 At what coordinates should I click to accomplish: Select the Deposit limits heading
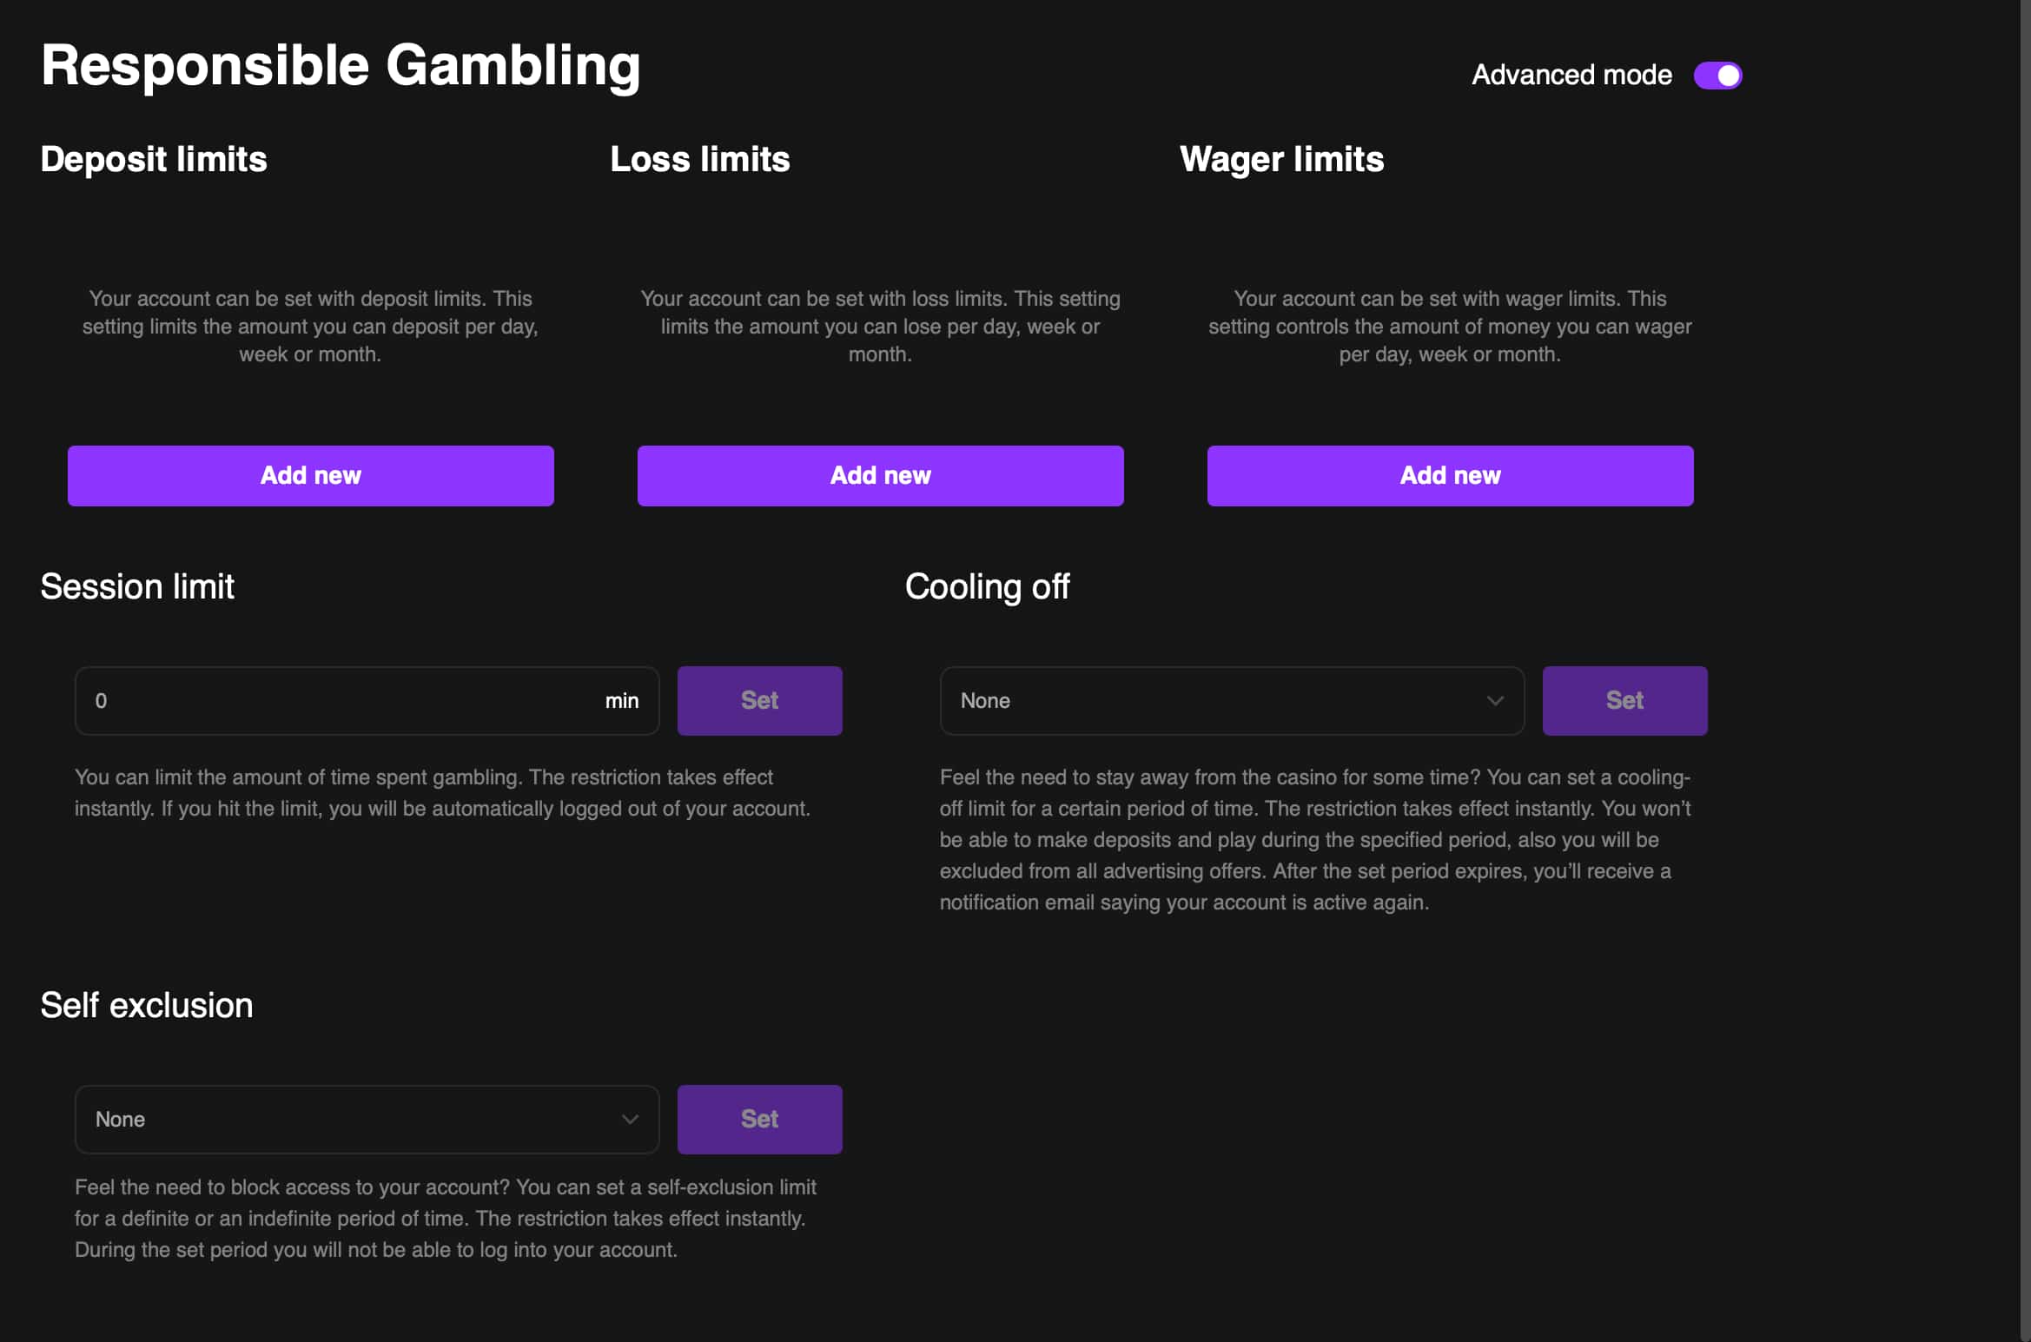point(154,160)
